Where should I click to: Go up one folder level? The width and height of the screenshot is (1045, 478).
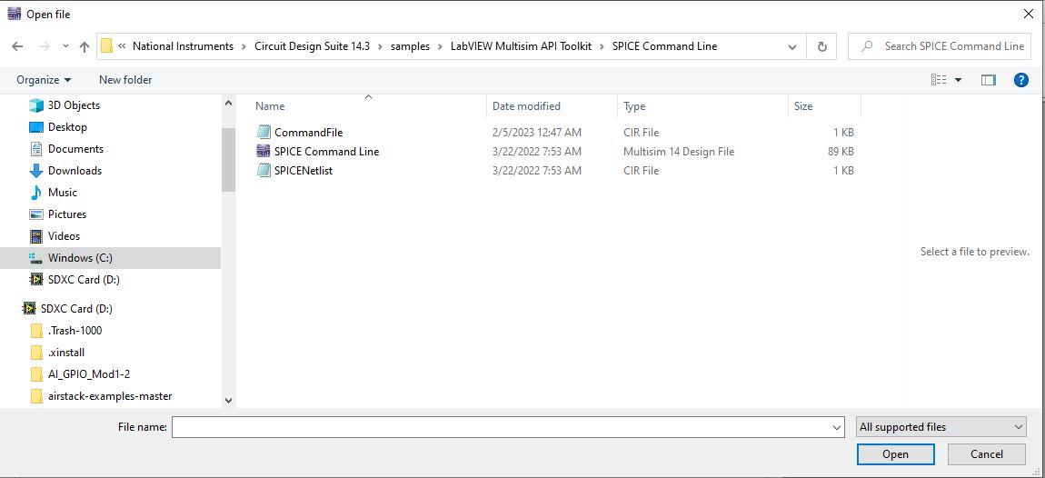coord(84,46)
